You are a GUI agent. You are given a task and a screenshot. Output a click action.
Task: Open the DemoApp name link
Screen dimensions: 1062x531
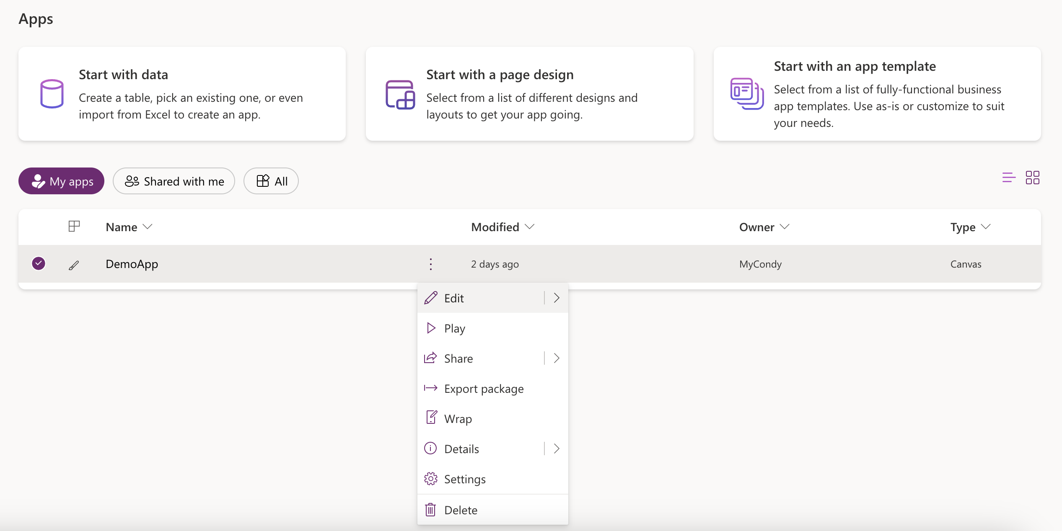[x=132, y=264]
